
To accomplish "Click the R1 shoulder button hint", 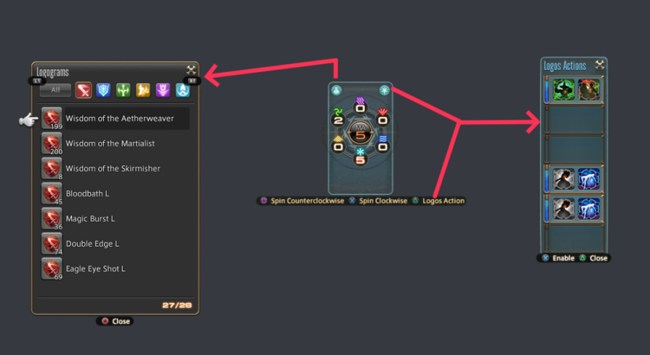I will click(x=192, y=81).
